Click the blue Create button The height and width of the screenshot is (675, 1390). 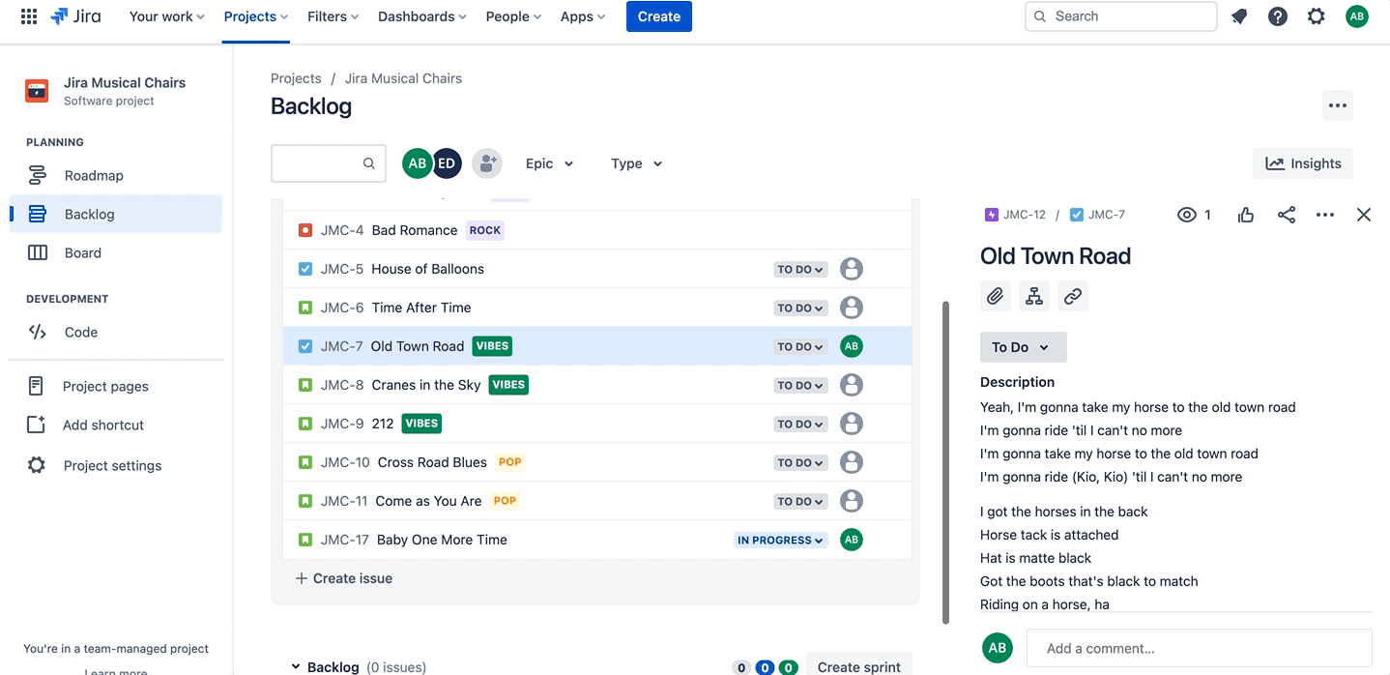(659, 16)
